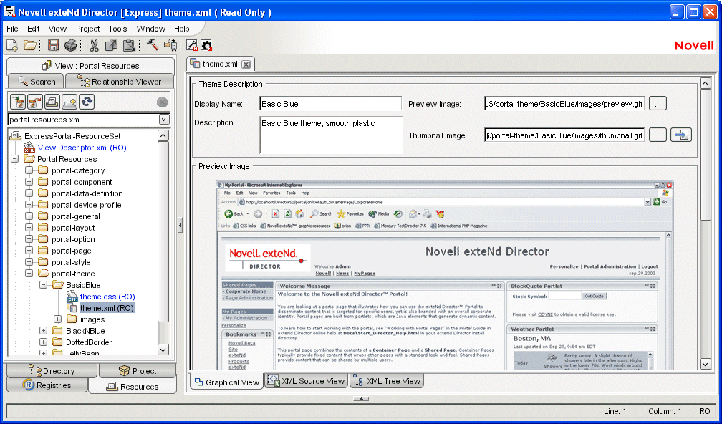
Task: Open View Descriptor.xml (RO) in tree
Action: 82,148
